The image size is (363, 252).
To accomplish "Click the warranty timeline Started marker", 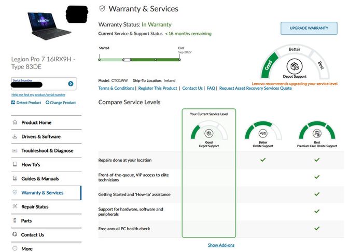I will click(100, 60).
